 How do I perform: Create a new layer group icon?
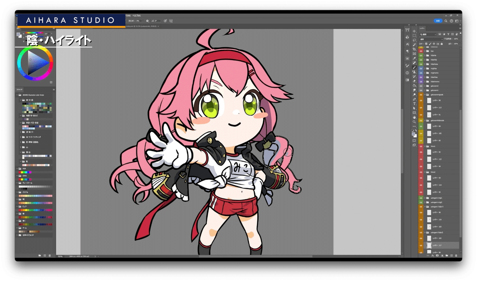click(x=446, y=256)
